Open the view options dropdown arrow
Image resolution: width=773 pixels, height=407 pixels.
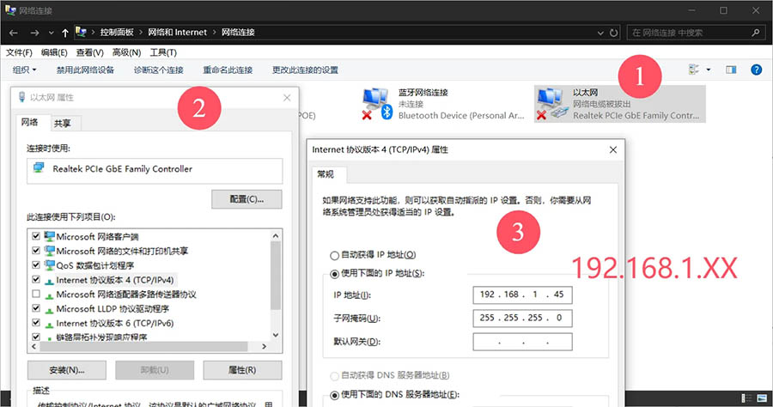[x=709, y=70]
